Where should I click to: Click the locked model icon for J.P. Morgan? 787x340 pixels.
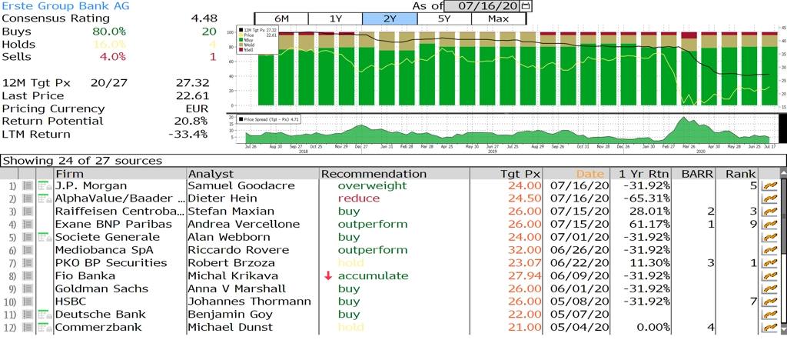pyautogui.click(x=45, y=186)
